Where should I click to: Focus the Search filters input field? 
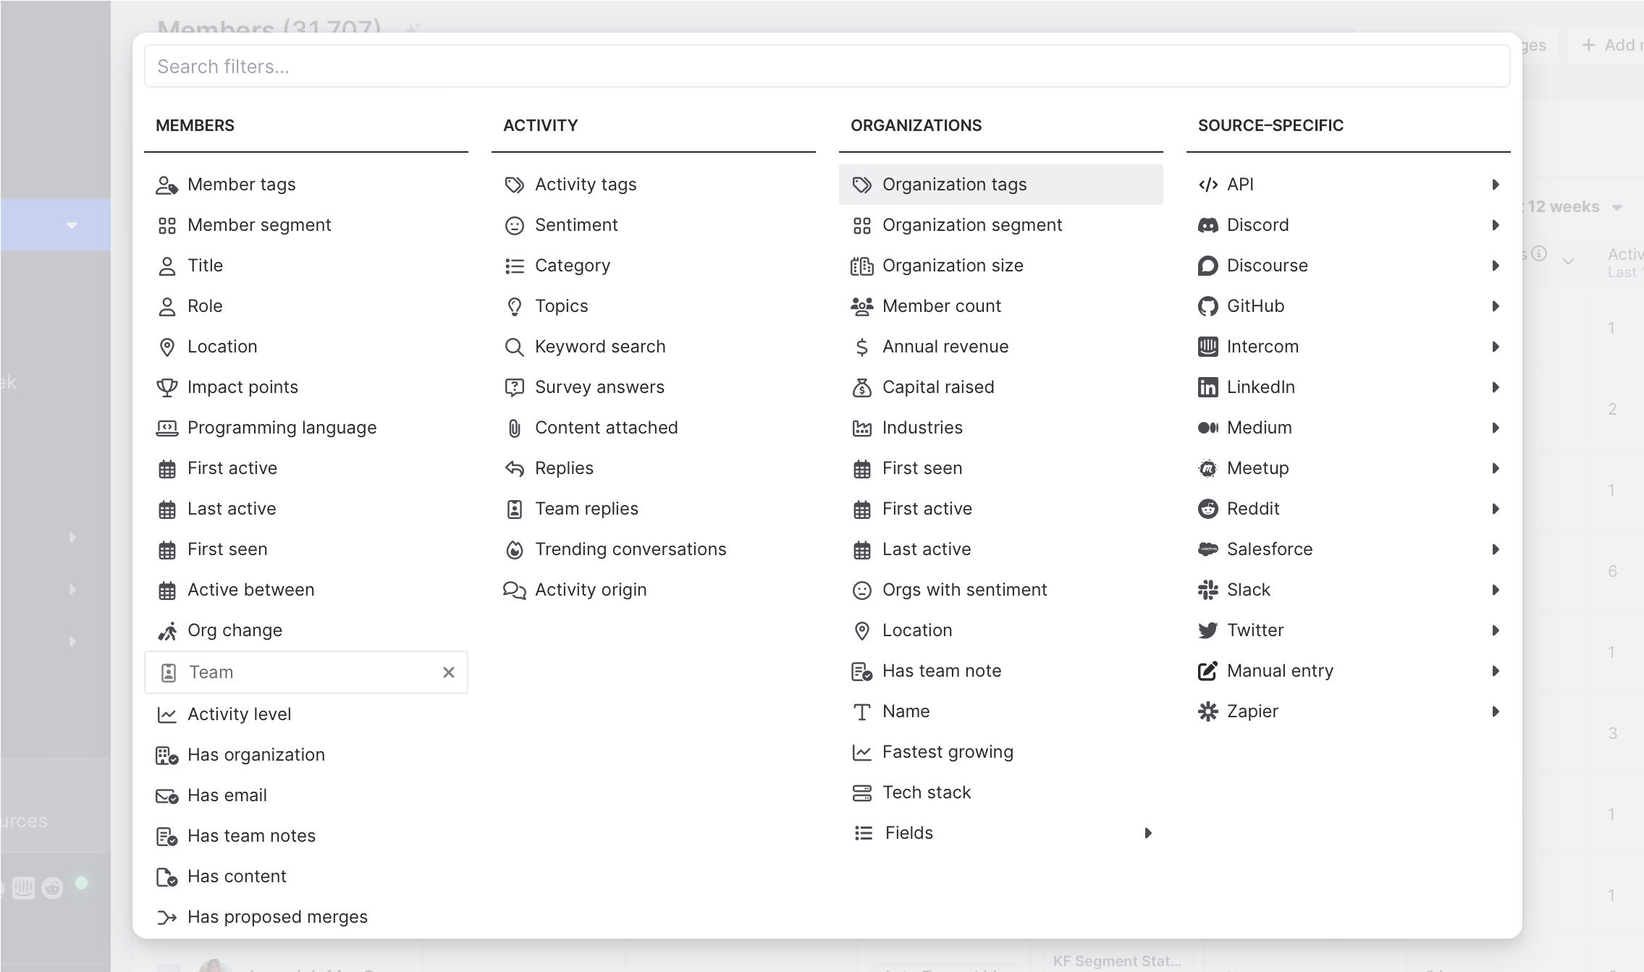tap(827, 67)
